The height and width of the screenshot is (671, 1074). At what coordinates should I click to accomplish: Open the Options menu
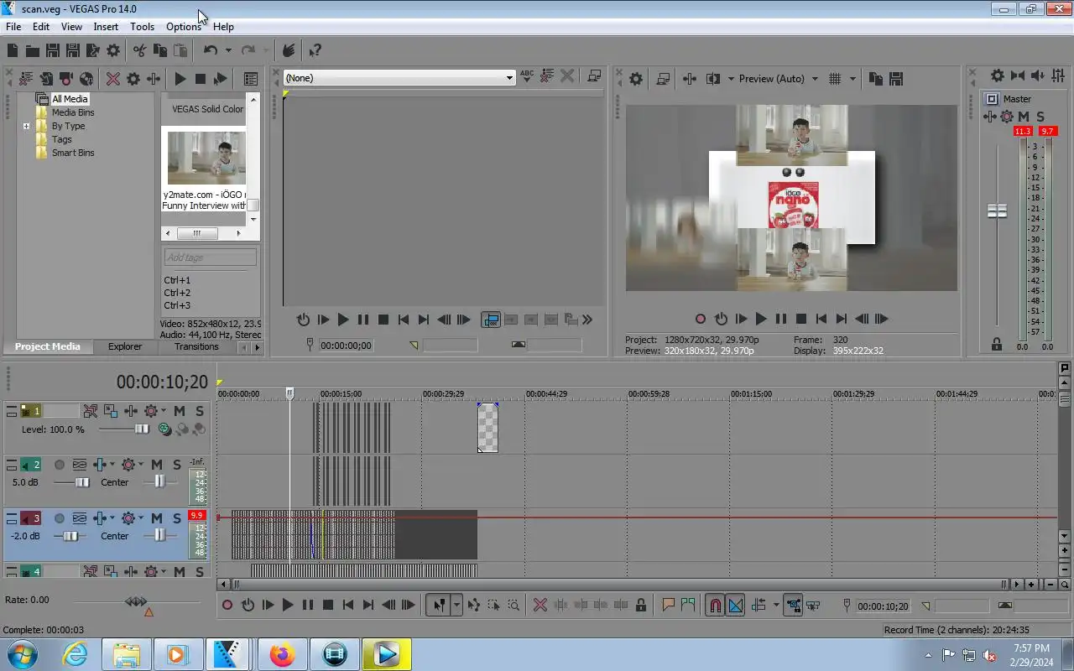click(x=184, y=27)
